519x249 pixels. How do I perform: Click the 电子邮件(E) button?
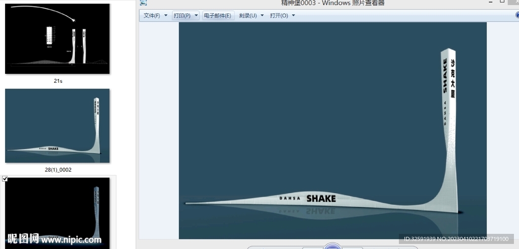[x=217, y=16]
